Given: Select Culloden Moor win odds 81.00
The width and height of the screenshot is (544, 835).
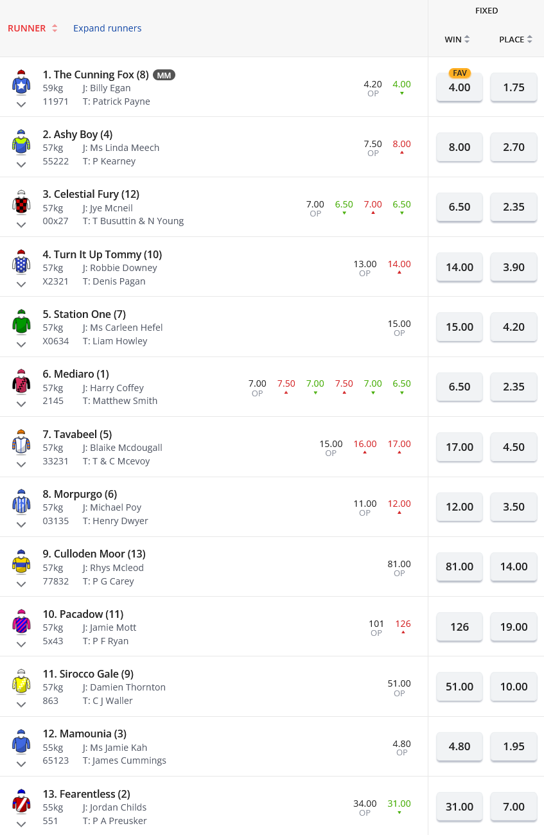Looking at the screenshot, I should click(459, 567).
